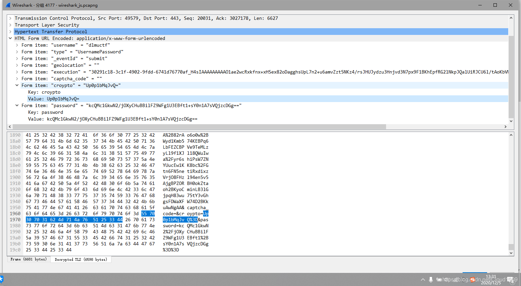This screenshot has width=521, height=286.
Task: Select Form item "execution" row
Action: [x=265, y=72]
